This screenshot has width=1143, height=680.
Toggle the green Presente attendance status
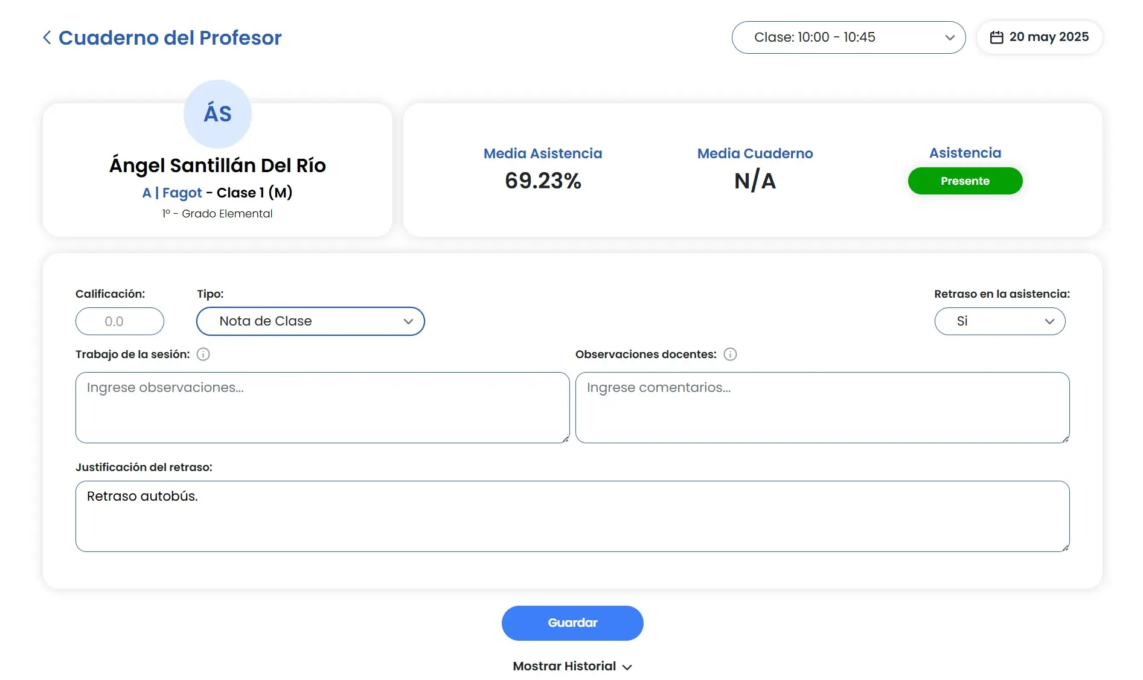(x=964, y=181)
